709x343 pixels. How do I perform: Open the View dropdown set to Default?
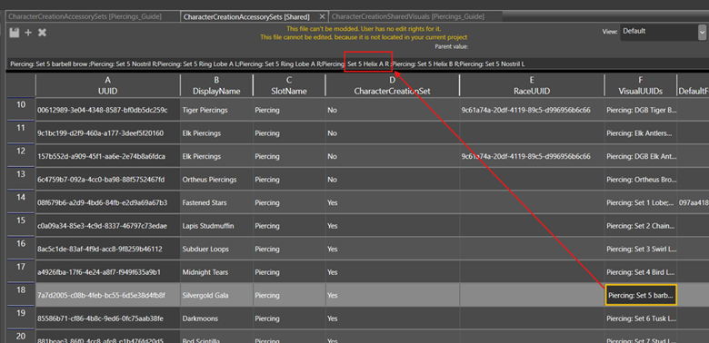(x=663, y=32)
